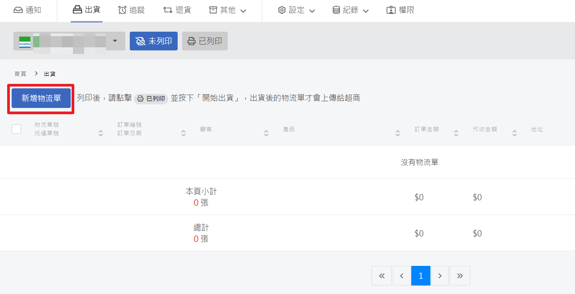Sort by 訂單金額 column arrows
The height and width of the screenshot is (294, 575).
(456, 133)
